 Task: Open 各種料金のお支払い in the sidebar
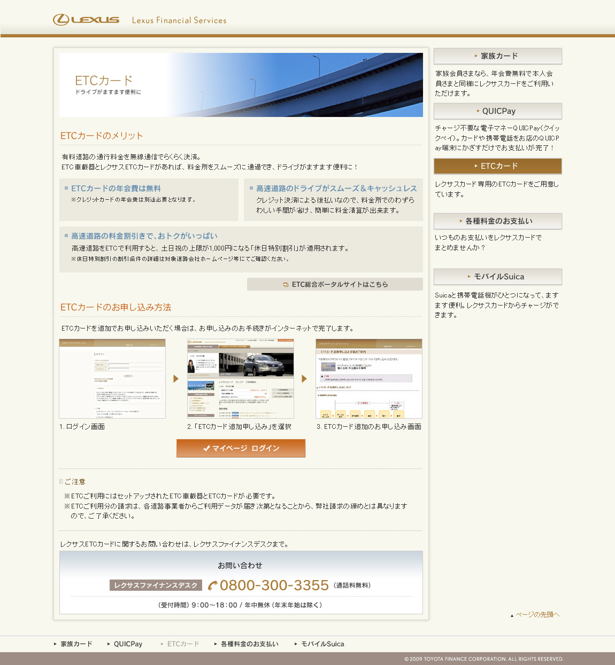pyautogui.click(x=497, y=221)
